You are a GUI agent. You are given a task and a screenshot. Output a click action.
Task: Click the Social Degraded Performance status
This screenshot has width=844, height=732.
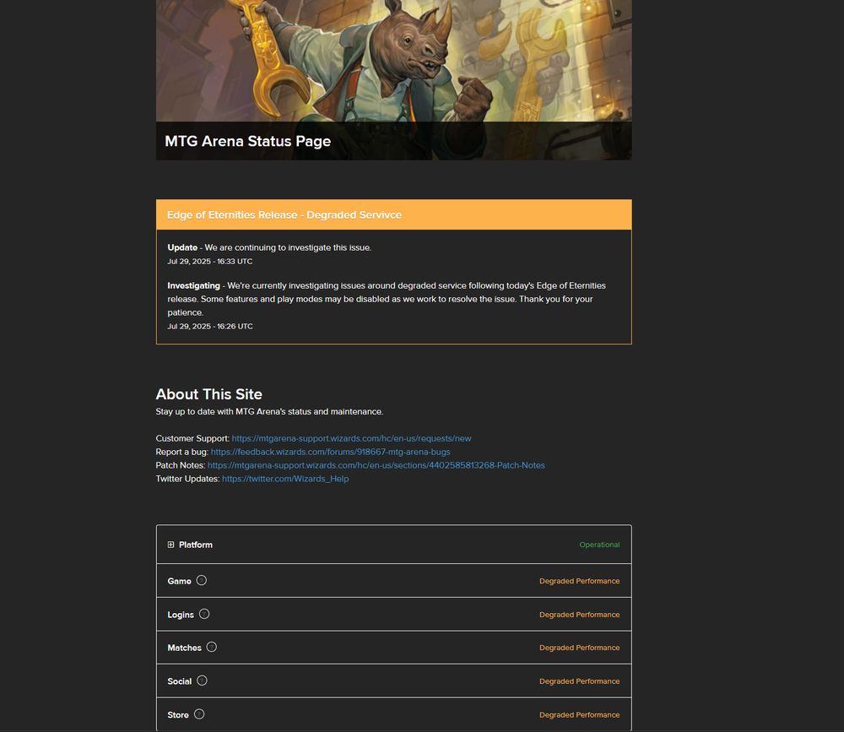point(579,681)
